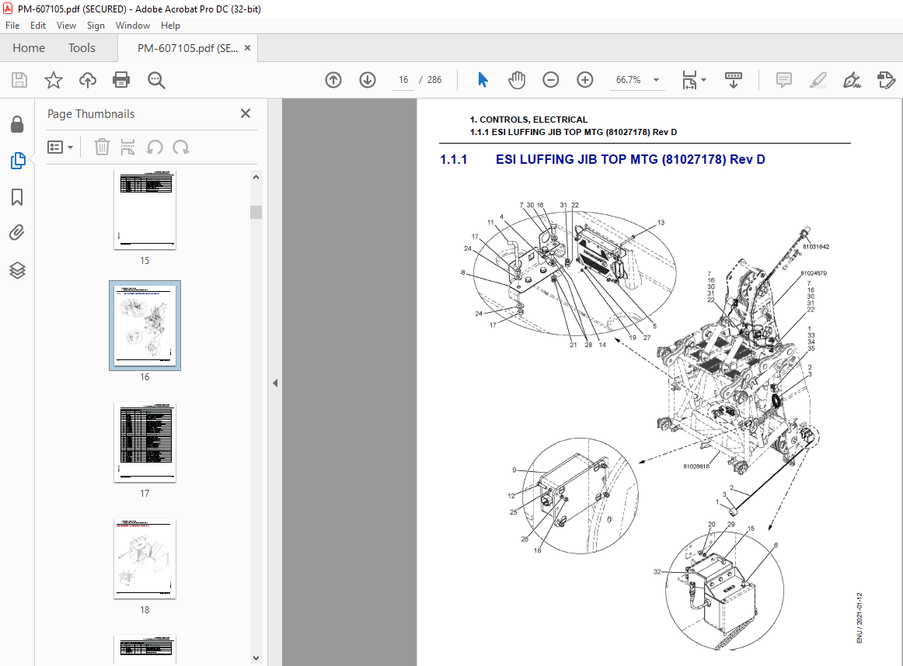Viewport: 903px width, 666px height.
Task: Click the Save file icon
Action: click(19, 80)
